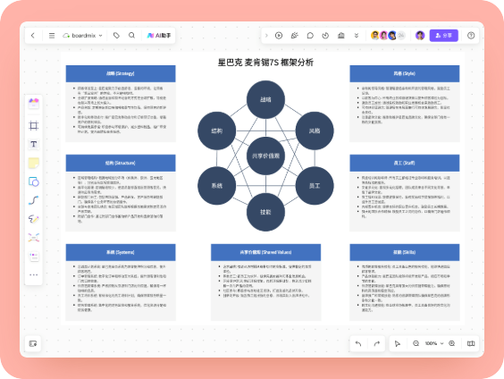Select the shapes tool

click(34, 181)
